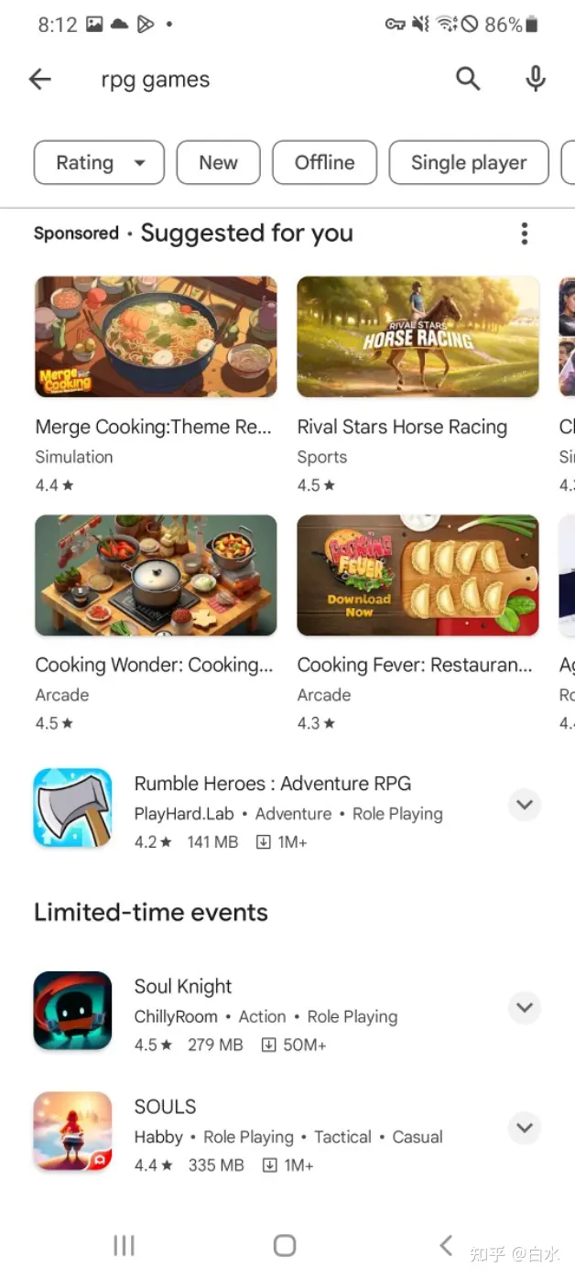Open the Rival Stars Horse Racing title
Viewport: 575px width, 1278px height.
tap(402, 427)
